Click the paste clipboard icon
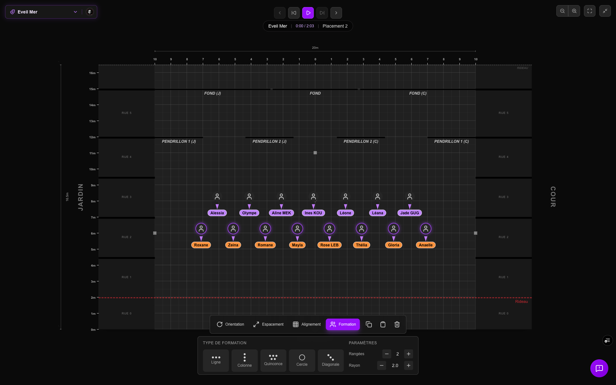Viewport: 616px width, 385px height. click(x=383, y=324)
